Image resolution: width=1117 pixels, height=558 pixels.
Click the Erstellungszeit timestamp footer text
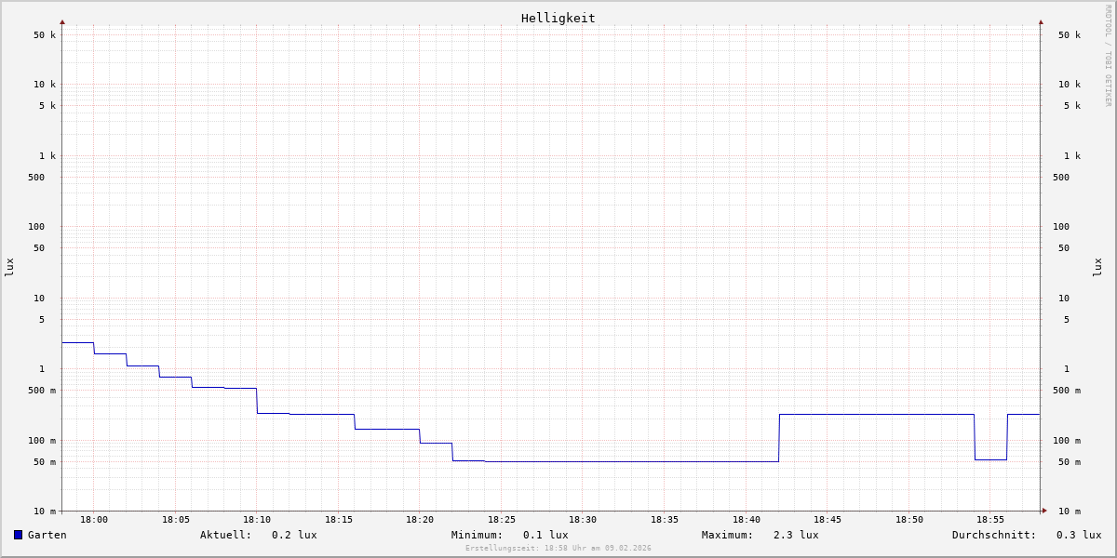tap(558, 549)
